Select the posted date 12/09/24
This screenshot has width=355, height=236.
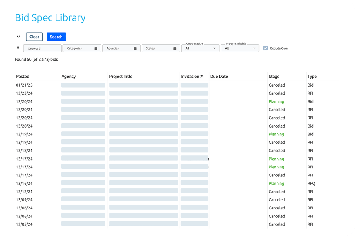click(24, 199)
